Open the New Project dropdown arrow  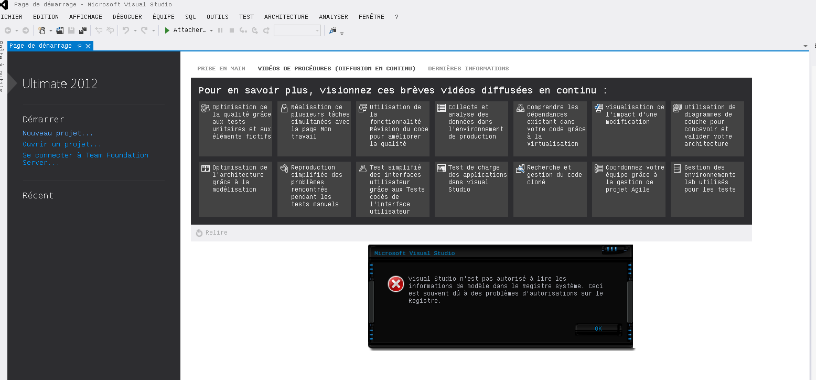pos(51,30)
